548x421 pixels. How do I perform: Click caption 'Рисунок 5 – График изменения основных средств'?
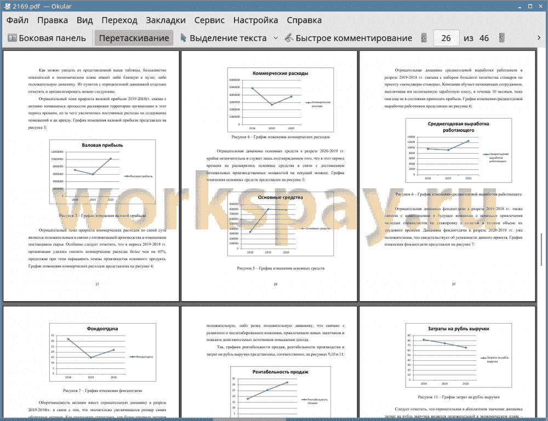pos(281,268)
